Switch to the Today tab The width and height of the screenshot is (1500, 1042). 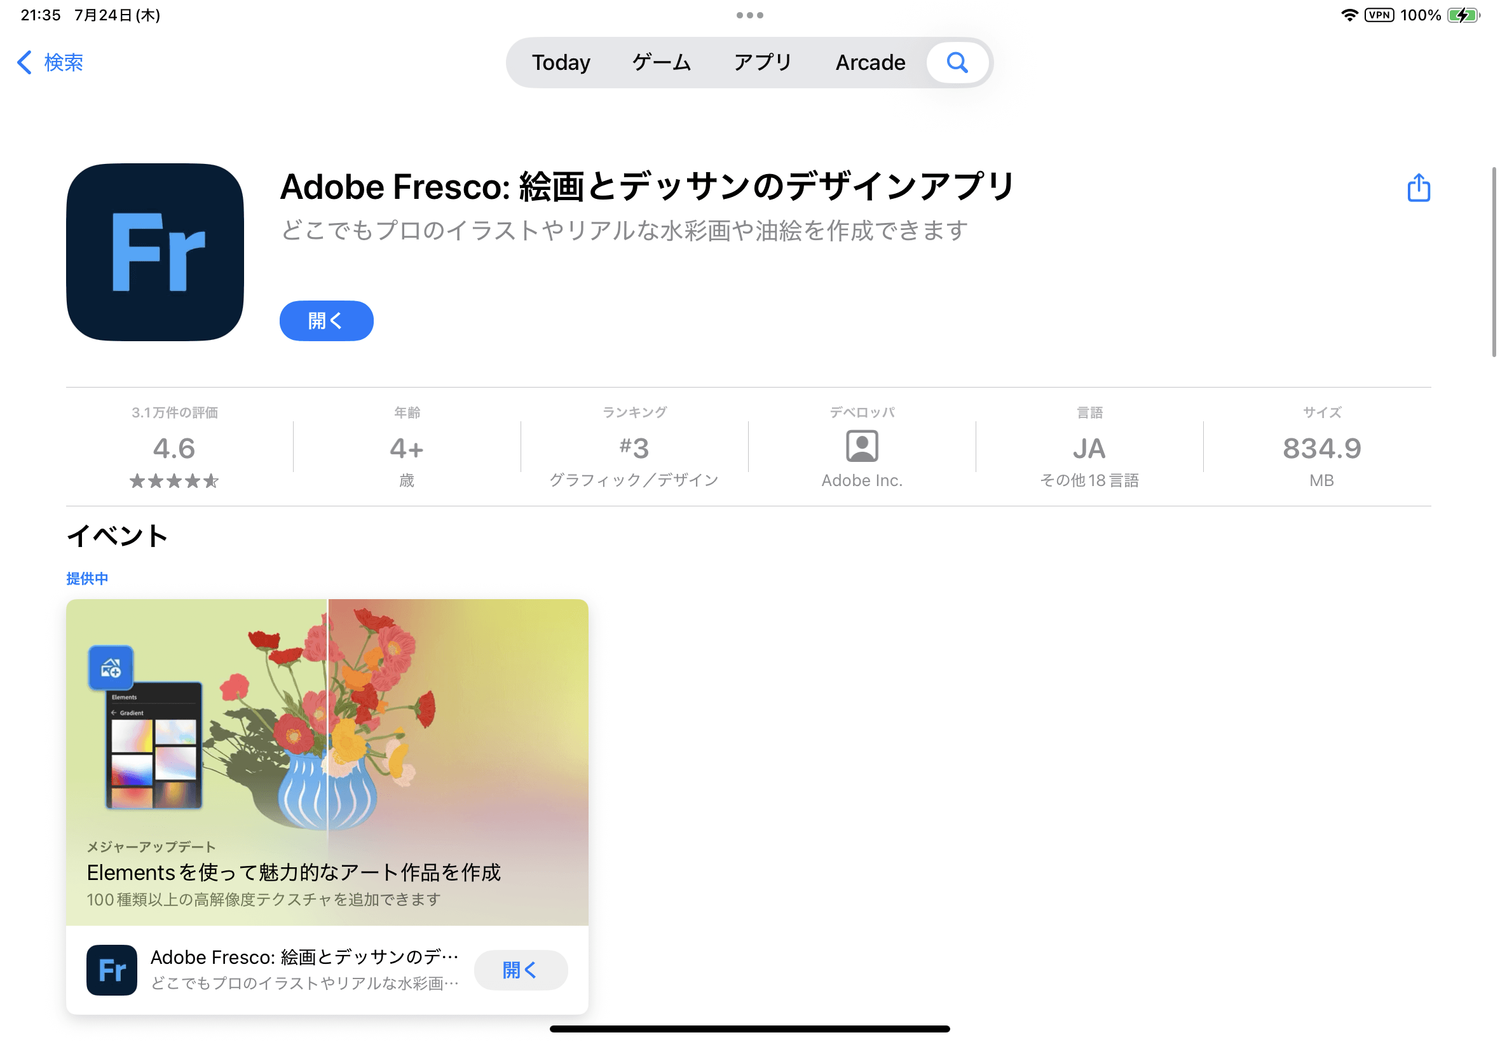click(x=561, y=63)
